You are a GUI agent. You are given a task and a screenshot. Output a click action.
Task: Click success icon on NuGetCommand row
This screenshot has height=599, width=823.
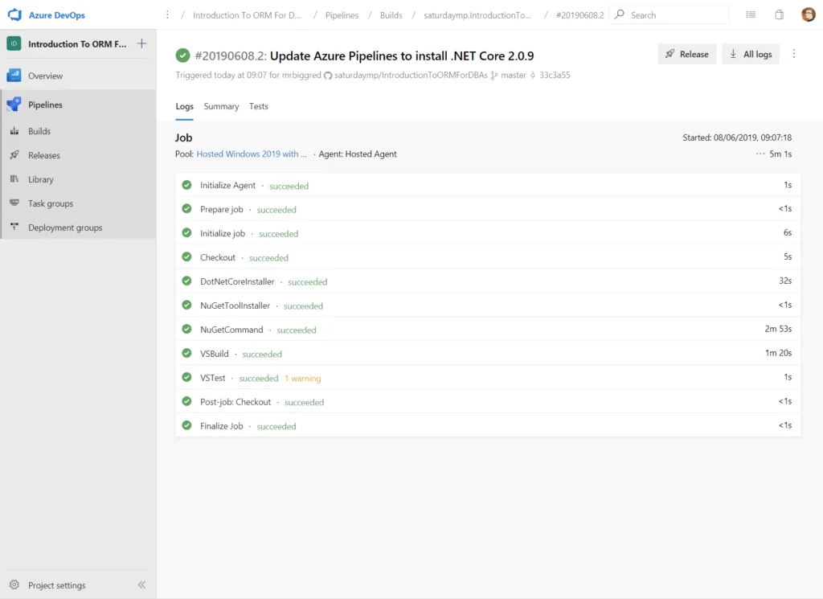[186, 329]
